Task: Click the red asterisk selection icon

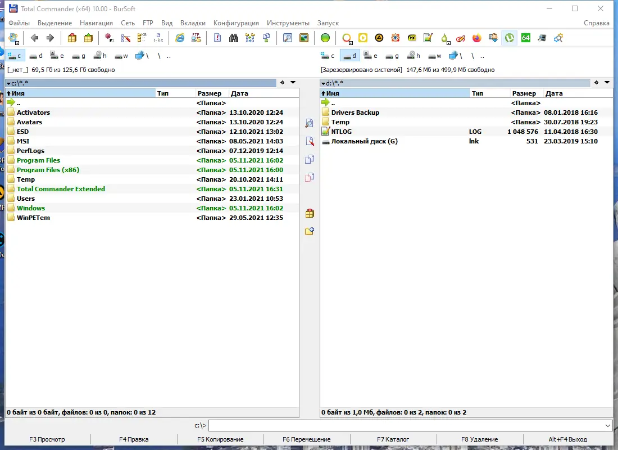Action: click(109, 38)
